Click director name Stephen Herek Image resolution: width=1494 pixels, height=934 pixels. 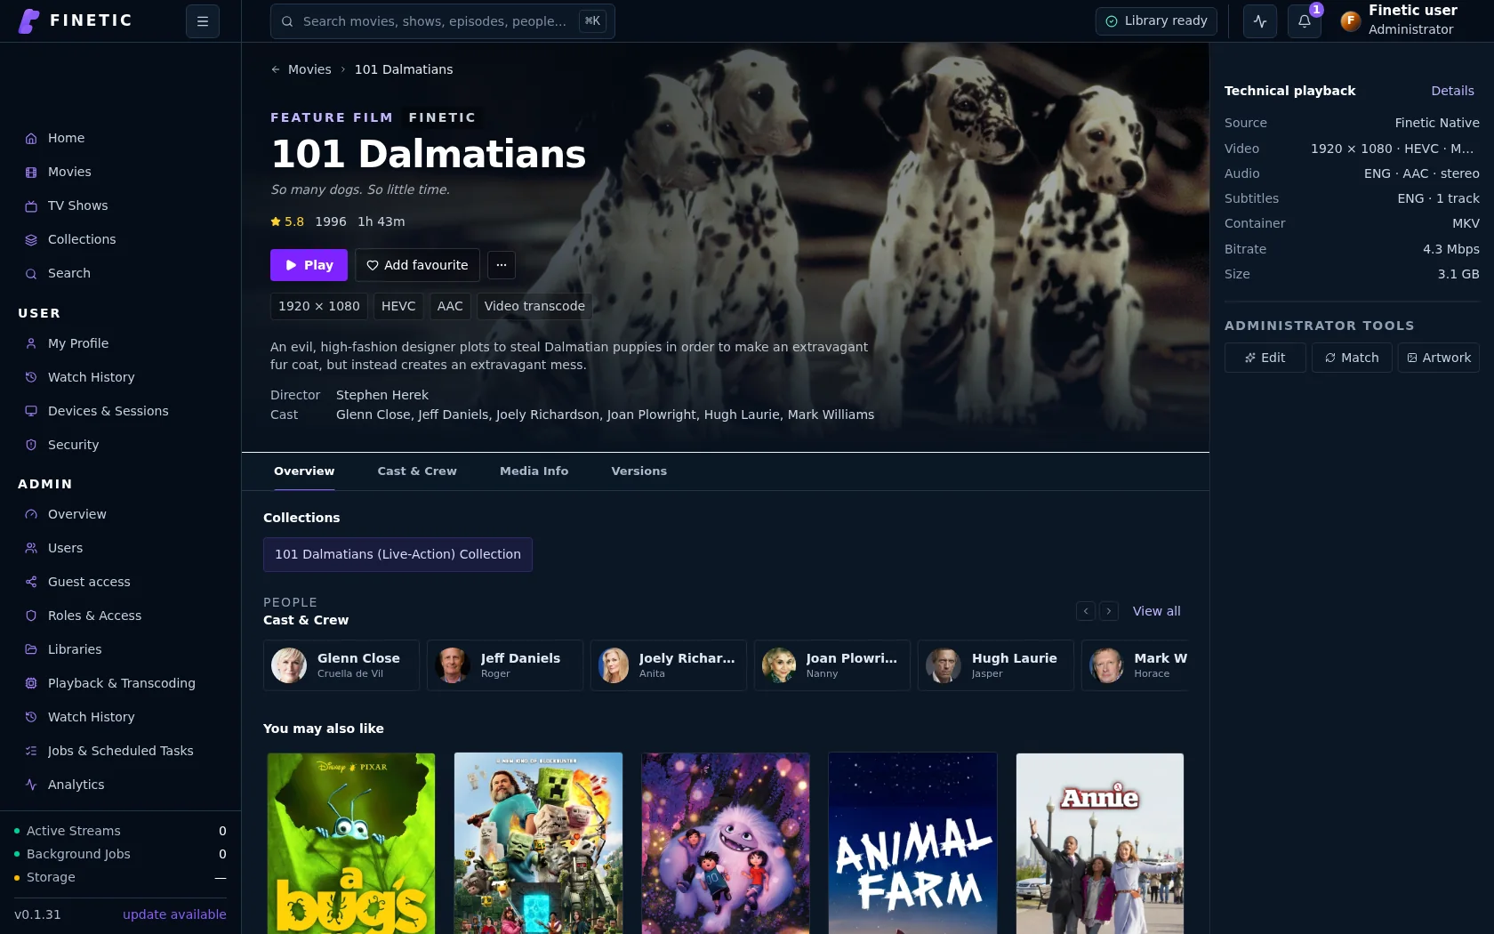pyautogui.click(x=382, y=395)
